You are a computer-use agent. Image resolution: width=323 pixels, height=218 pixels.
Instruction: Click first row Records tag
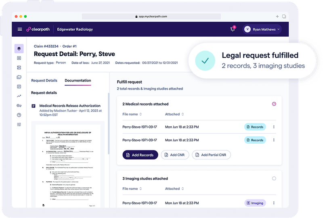click(255, 127)
